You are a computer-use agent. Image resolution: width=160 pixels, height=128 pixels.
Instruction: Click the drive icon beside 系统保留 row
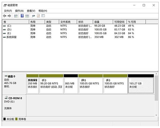(4, 37)
